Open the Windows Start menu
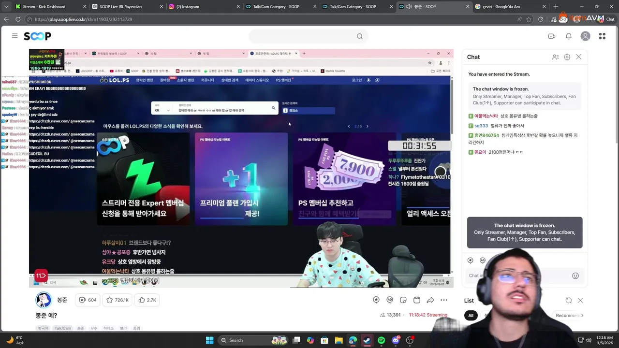 pos(209,340)
